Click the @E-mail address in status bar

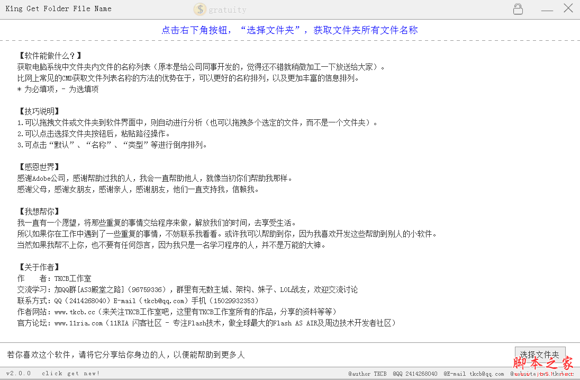click(474, 374)
